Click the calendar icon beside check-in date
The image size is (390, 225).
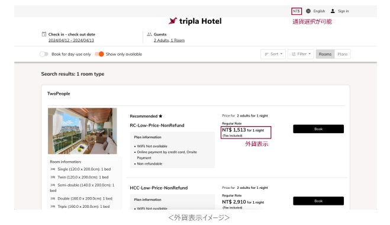click(44, 34)
